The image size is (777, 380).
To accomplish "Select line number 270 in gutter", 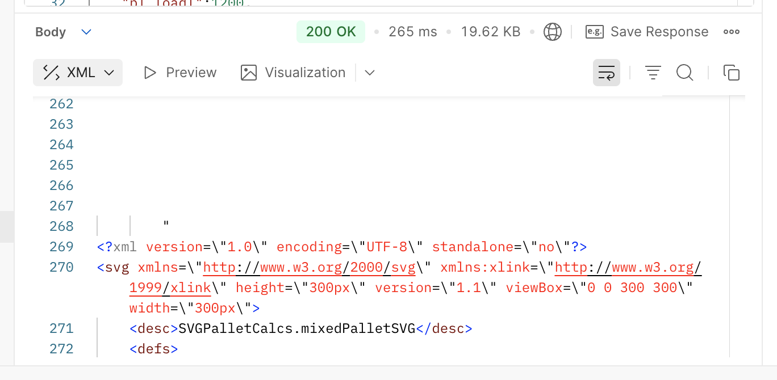I will (x=61, y=267).
